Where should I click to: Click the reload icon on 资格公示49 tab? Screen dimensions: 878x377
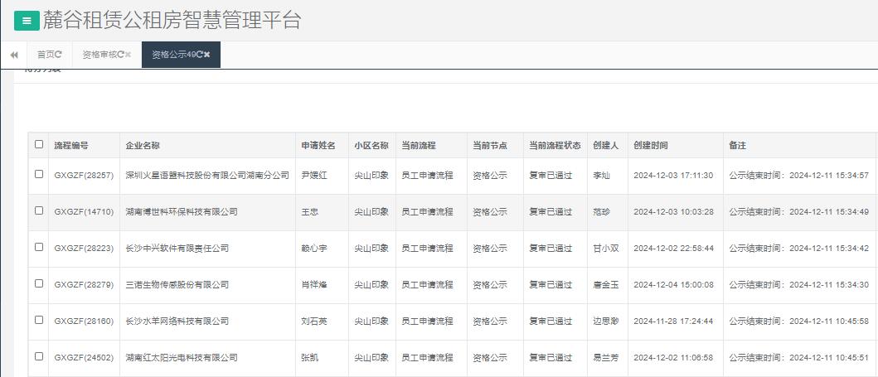coord(200,55)
